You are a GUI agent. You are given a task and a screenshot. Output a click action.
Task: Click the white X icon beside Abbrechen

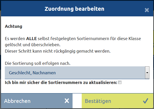67,101
